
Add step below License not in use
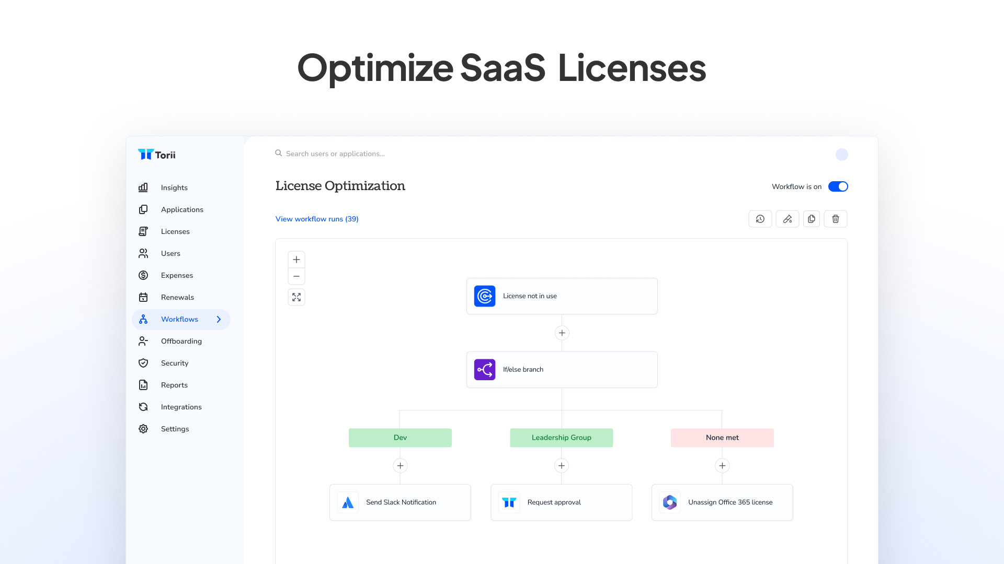tap(562, 333)
